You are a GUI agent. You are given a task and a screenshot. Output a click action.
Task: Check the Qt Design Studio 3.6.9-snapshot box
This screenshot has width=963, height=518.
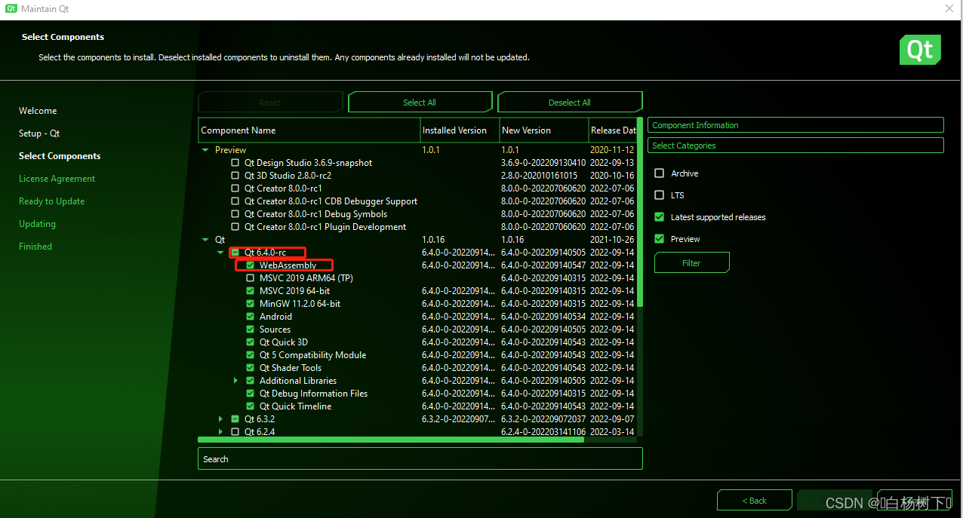pyautogui.click(x=235, y=163)
